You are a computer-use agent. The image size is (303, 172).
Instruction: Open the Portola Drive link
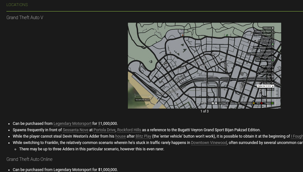point(105,130)
